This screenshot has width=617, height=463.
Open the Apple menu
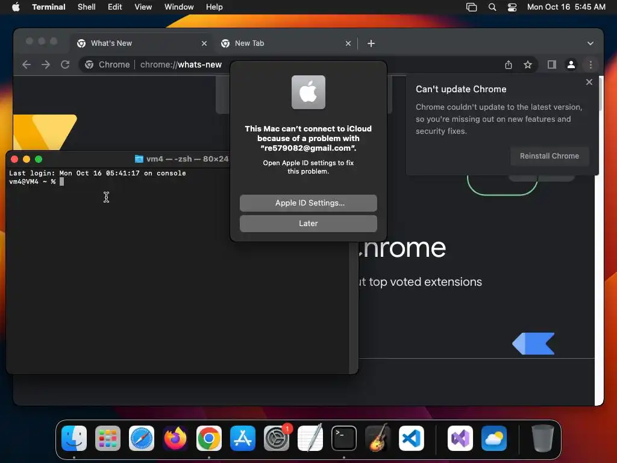pyautogui.click(x=16, y=7)
